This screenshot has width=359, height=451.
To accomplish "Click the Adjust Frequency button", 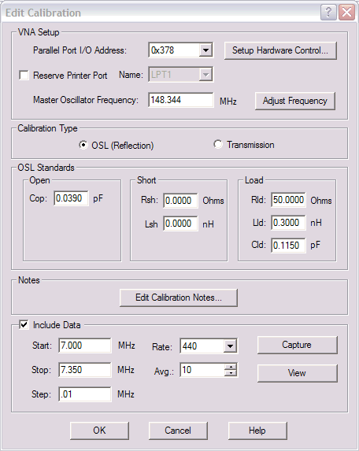I will pyautogui.click(x=295, y=101).
